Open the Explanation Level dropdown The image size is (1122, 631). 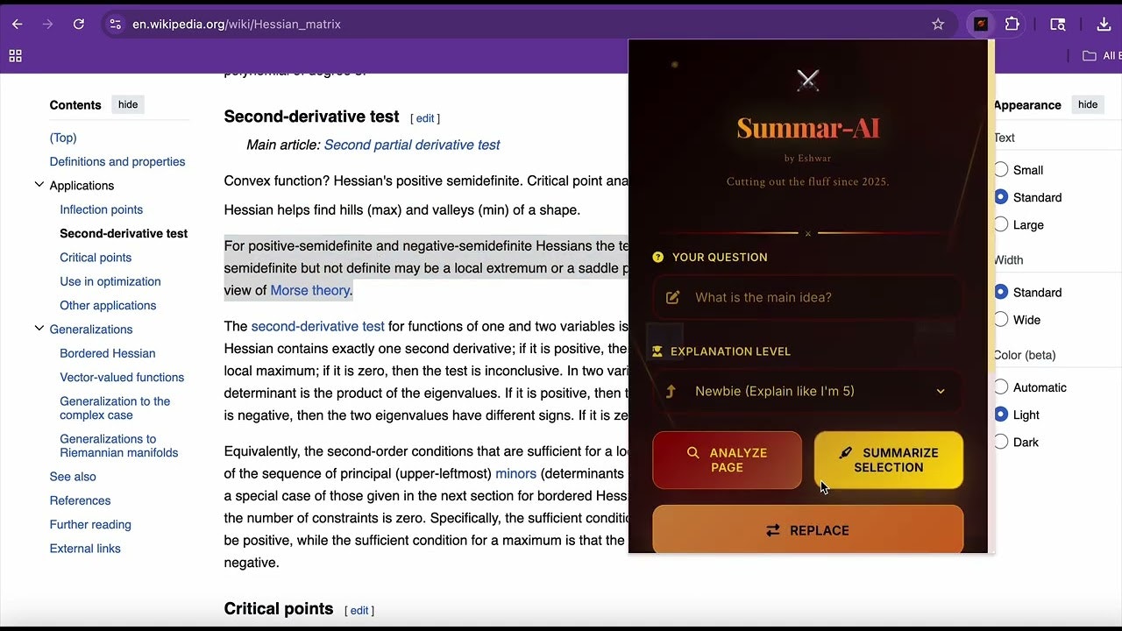pos(806,391)
